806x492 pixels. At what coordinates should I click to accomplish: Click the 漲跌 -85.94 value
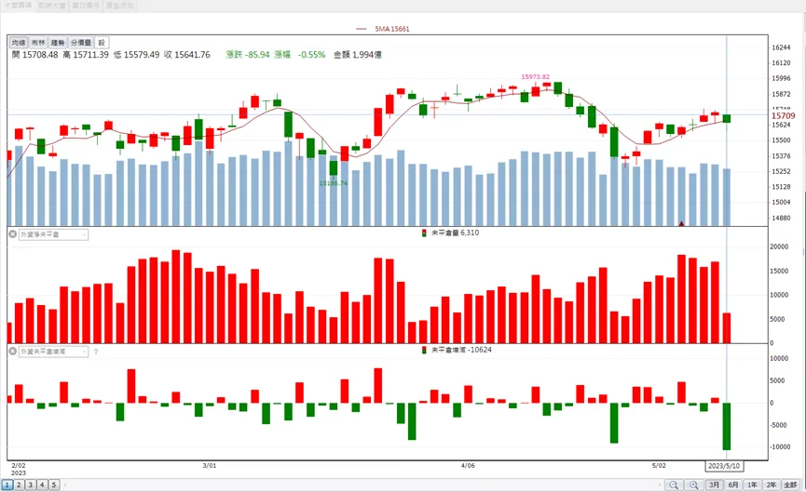[248, 54]
